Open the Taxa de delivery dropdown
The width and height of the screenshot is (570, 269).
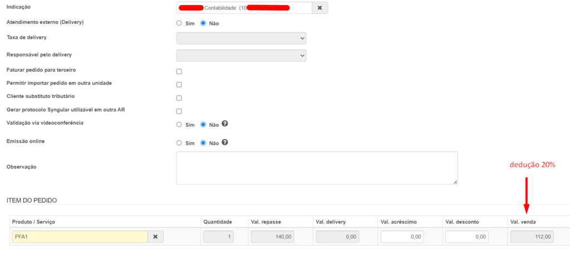pos(241,38)
